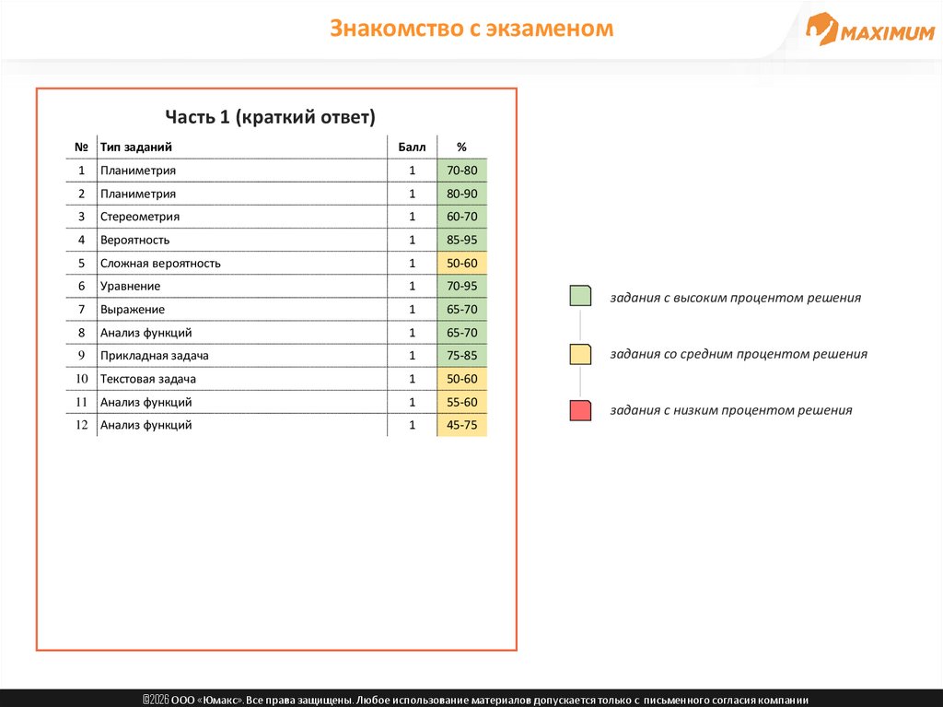The height and width of the screenshot is (707, 943).
Task: Click the row number '10'
Action: point(81,379)
